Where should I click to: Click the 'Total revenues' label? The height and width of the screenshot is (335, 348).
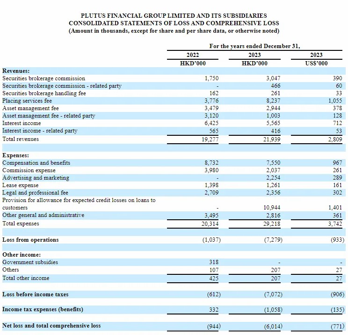pyautogui.click(x=21, y=139)
